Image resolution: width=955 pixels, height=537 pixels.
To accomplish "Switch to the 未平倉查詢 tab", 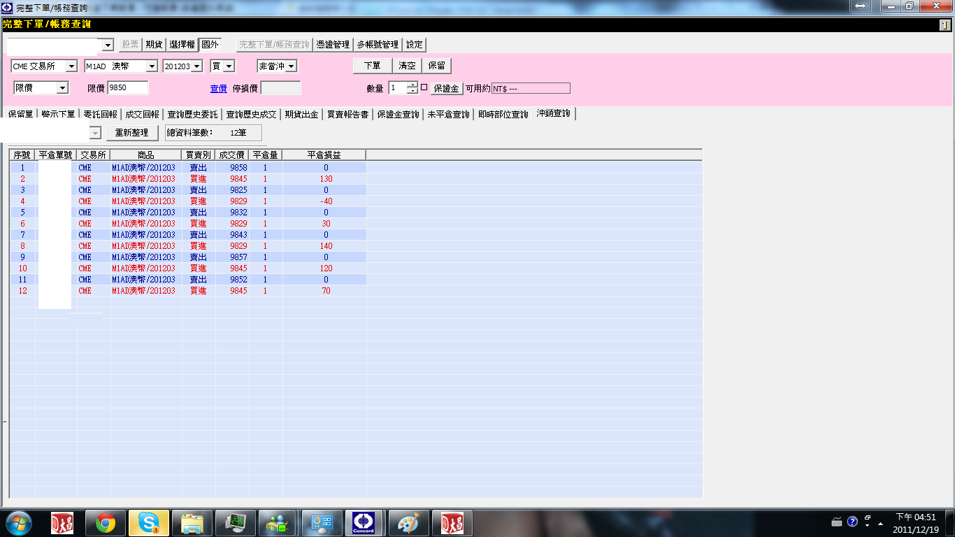I will click(448, 114).
